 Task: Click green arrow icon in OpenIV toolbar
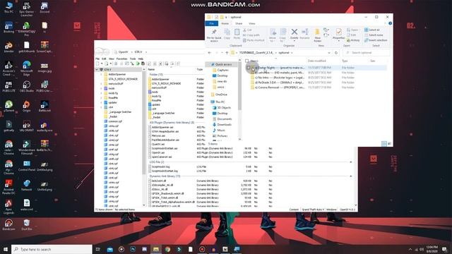(138, 64)
